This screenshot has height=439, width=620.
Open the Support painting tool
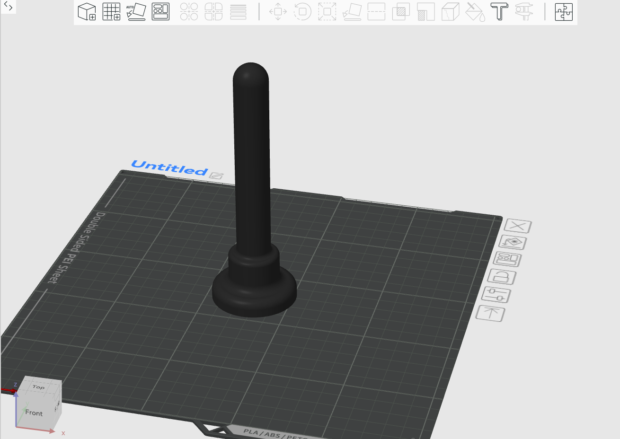pyautogui.click(x=426, y=12)
